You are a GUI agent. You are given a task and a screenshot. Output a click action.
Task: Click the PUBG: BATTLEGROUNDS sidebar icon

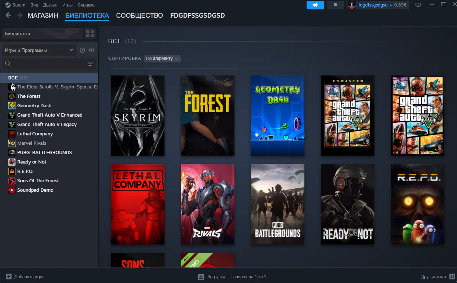coord(12,152)
